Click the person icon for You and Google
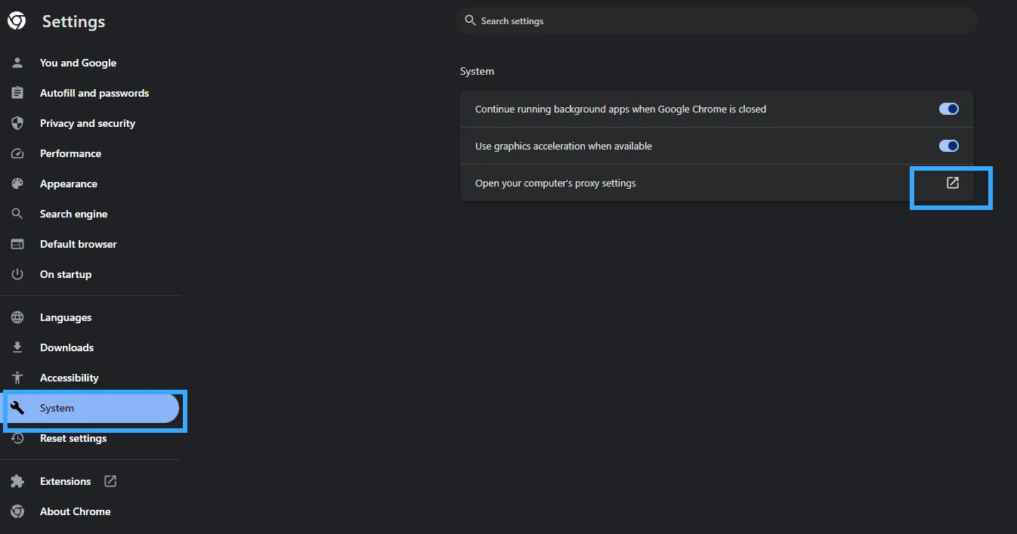Image resolution: width=1017 pixels, height=534 pixels. 17,63
